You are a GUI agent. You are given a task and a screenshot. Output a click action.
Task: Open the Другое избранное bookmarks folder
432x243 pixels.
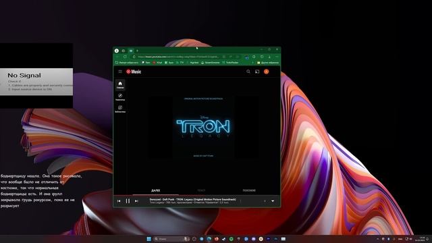click(268, 63)
